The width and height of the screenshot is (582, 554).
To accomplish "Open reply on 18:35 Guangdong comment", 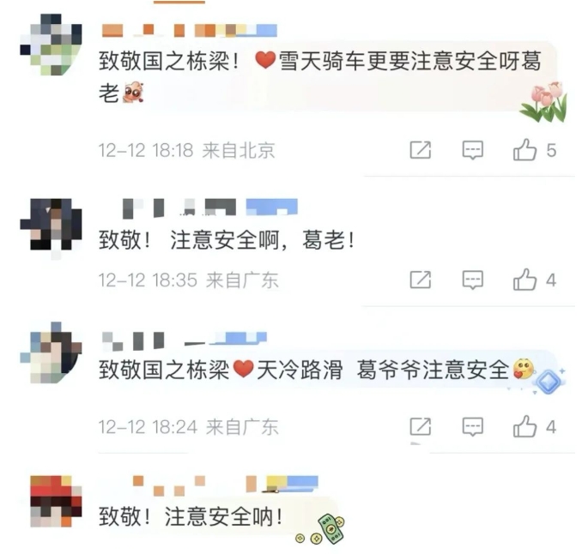I will tap(472, 280).
